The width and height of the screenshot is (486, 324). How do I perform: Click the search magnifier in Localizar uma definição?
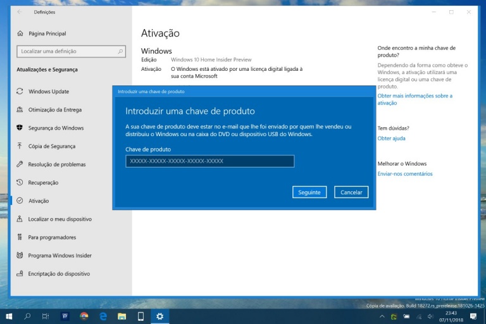(120, 51)
